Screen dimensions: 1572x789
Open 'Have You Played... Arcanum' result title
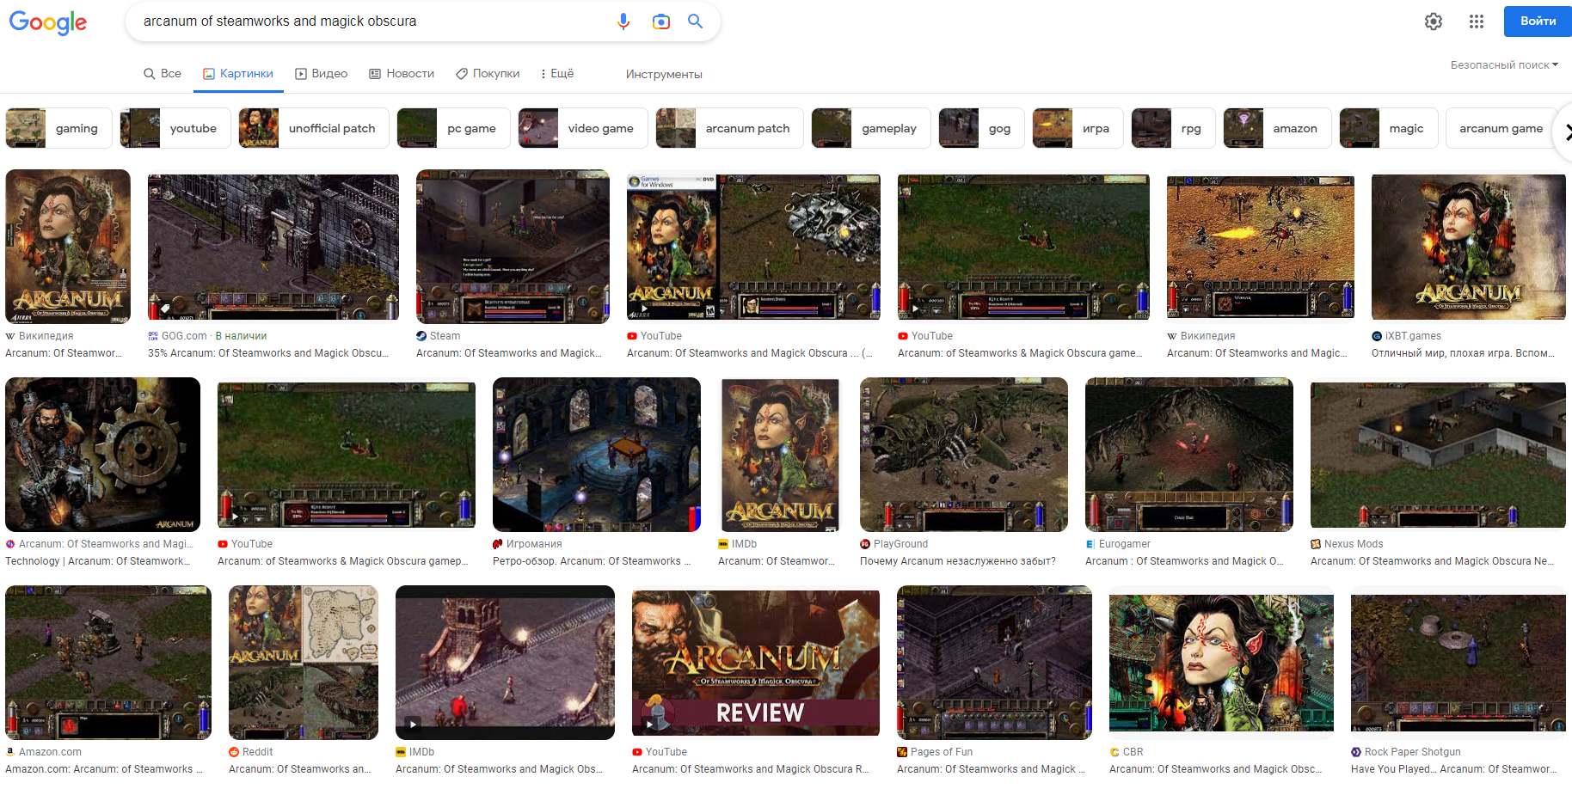1452,769
